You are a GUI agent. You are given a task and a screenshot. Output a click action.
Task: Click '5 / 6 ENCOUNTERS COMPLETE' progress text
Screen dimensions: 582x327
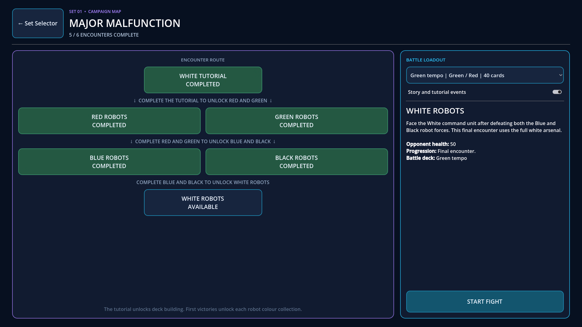pyautogui.click(x=104, y=35)
